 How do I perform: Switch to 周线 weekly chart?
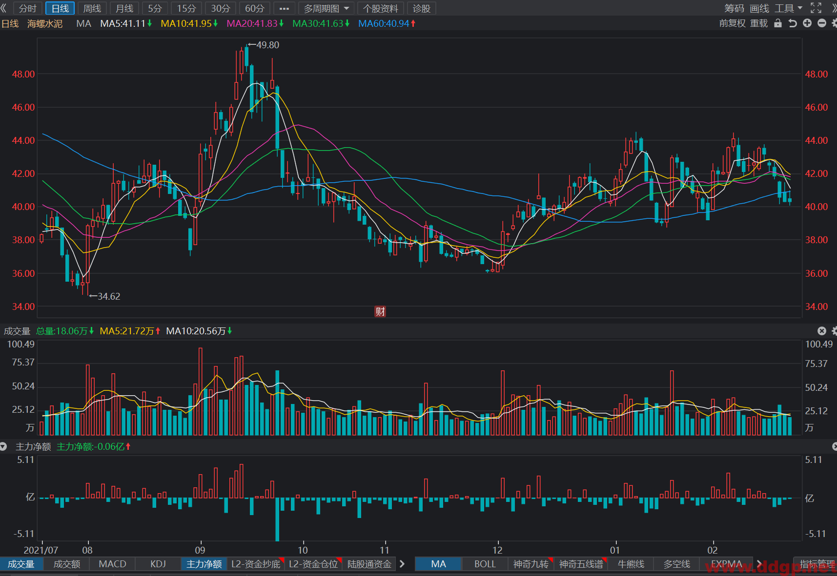click(x=92, y=8)
